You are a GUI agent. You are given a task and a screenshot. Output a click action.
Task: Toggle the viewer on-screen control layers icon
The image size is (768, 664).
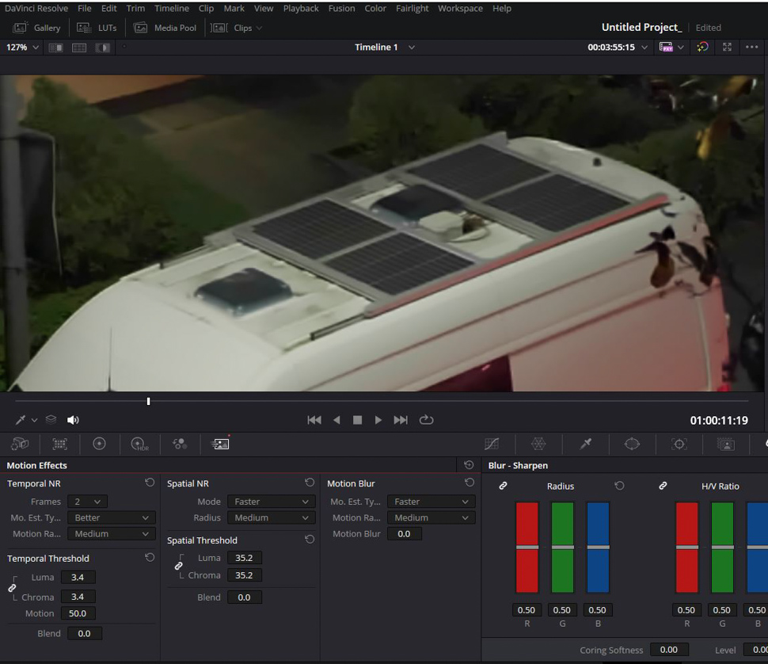tap(51, 419)
